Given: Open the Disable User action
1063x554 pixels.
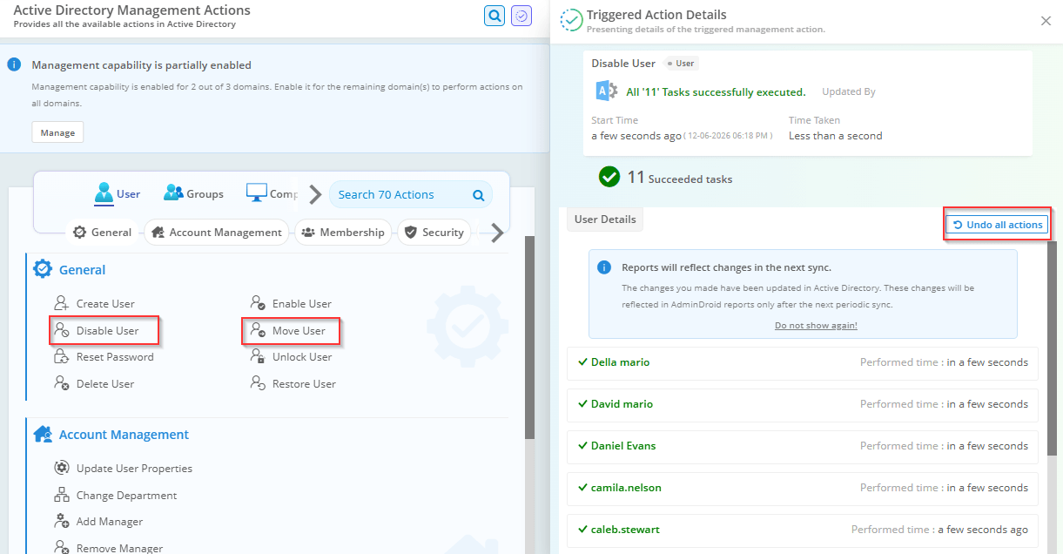Looking at the screenshot, I should pos(108,331).
